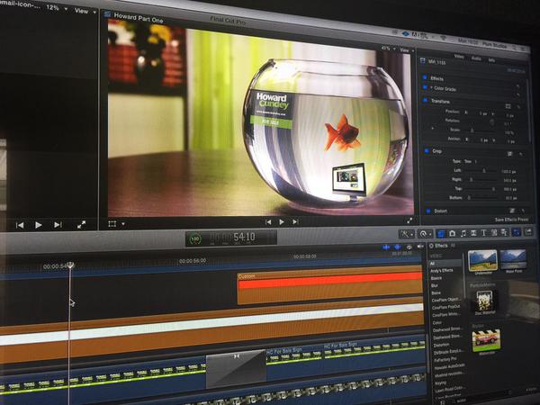Toggle timeline snapping icon

[420, 247]
